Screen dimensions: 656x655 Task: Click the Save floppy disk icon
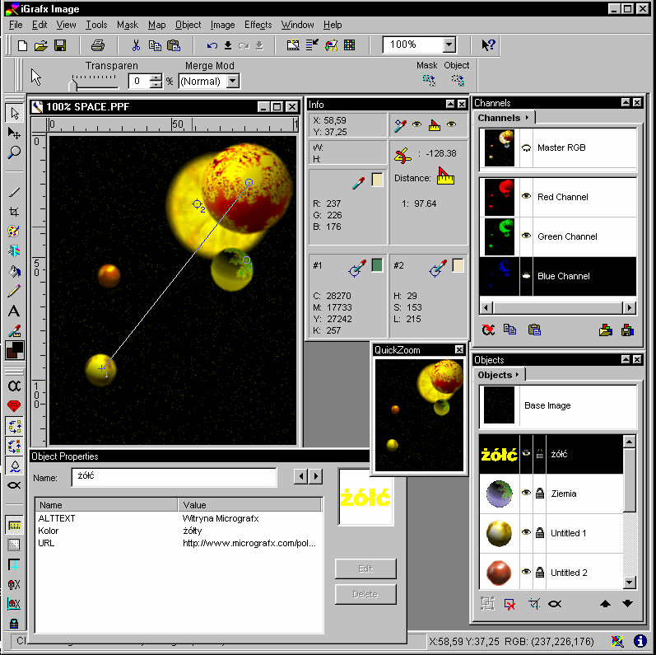[x=60, y=45]
